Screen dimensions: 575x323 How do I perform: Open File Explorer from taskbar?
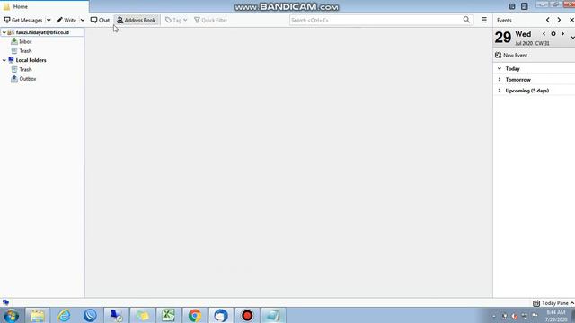click(38, 316)
